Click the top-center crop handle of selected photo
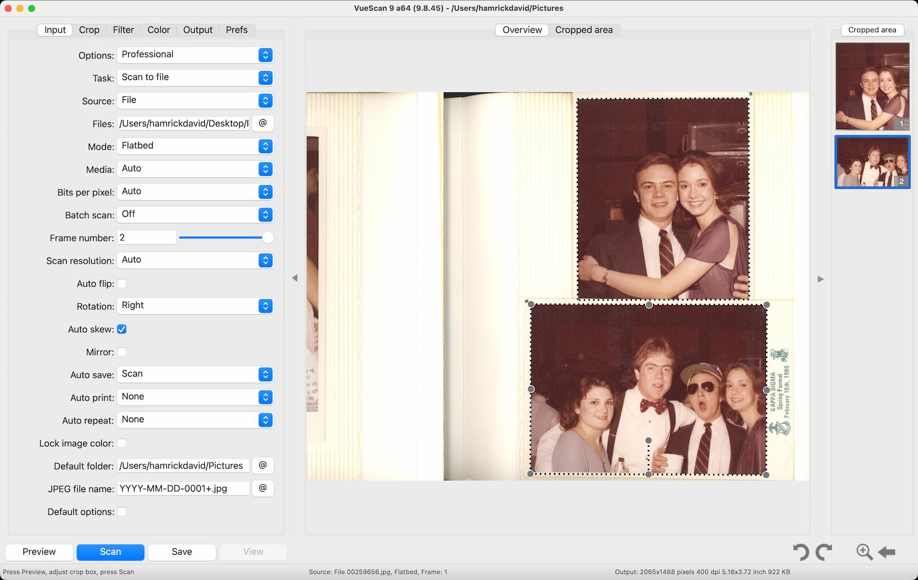 coord(649,305)
